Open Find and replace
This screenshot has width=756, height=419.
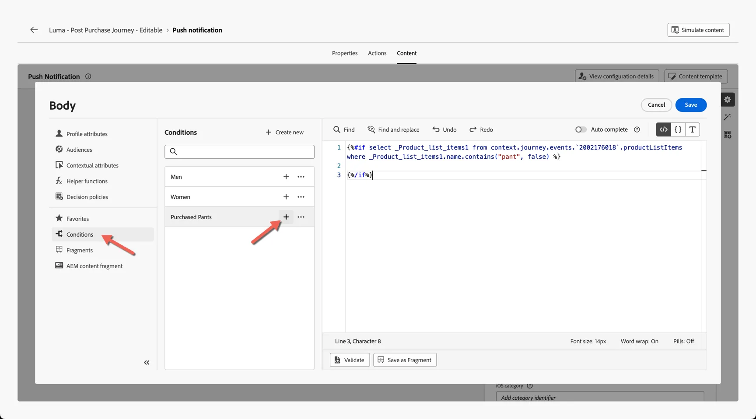(393, 129)
